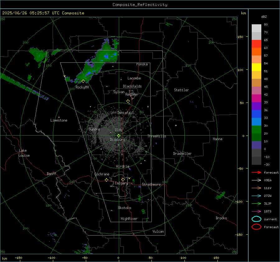Click the magenta 18TS arrow legend icon

[x=256, y=211]
